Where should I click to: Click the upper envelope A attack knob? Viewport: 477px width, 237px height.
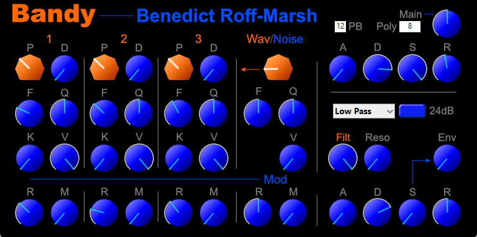pos(343,69)
